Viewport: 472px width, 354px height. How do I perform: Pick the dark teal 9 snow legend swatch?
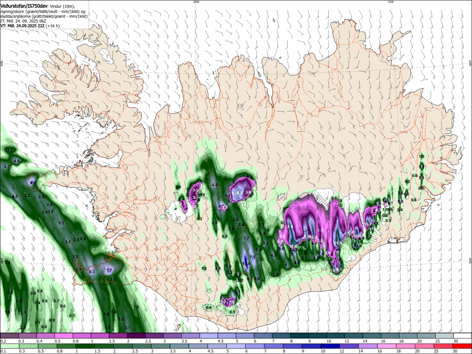317,336
